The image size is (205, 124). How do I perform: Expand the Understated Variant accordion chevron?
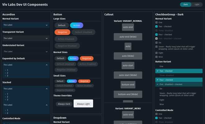pos(47,51)
